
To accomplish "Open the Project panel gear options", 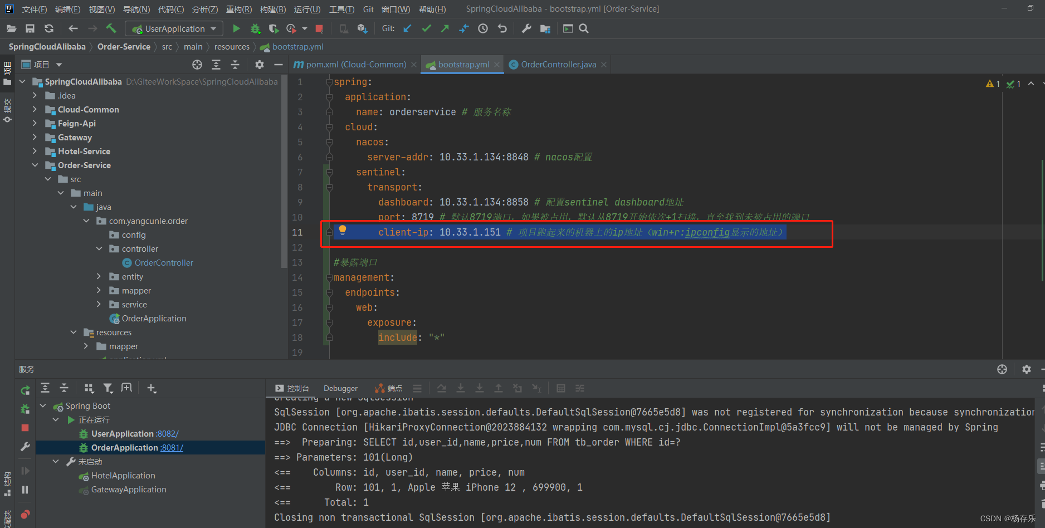I will coord(260,65).
